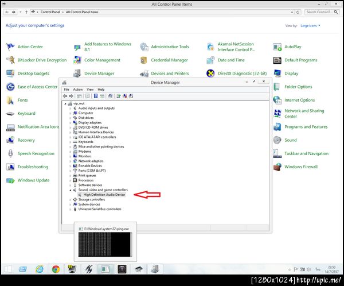Open Folder Options in Control Panel
The width and height of the screenshot is (344, 286).
tap(298, 87)
